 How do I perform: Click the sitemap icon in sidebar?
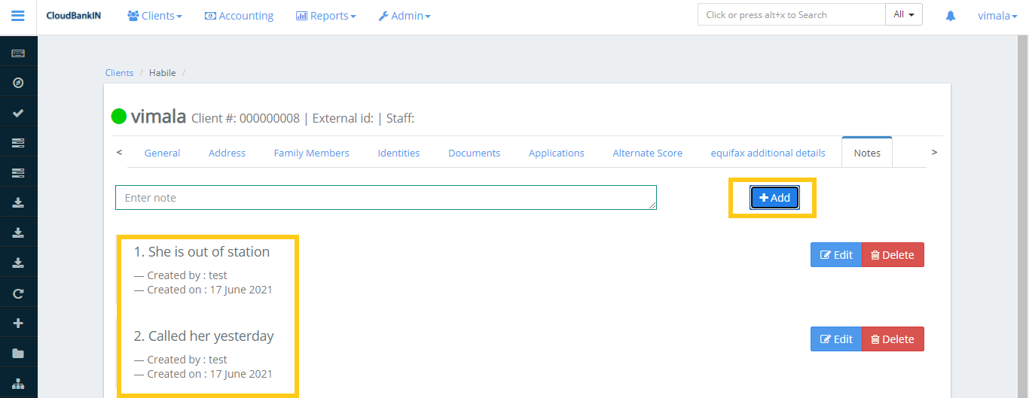(x=18, y=383)
